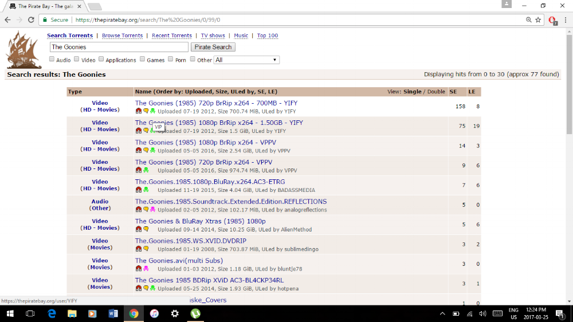The height and width of the screenshot is (322, 573).
Task: Switch to Double view
Action: click(x=436, y=92)
